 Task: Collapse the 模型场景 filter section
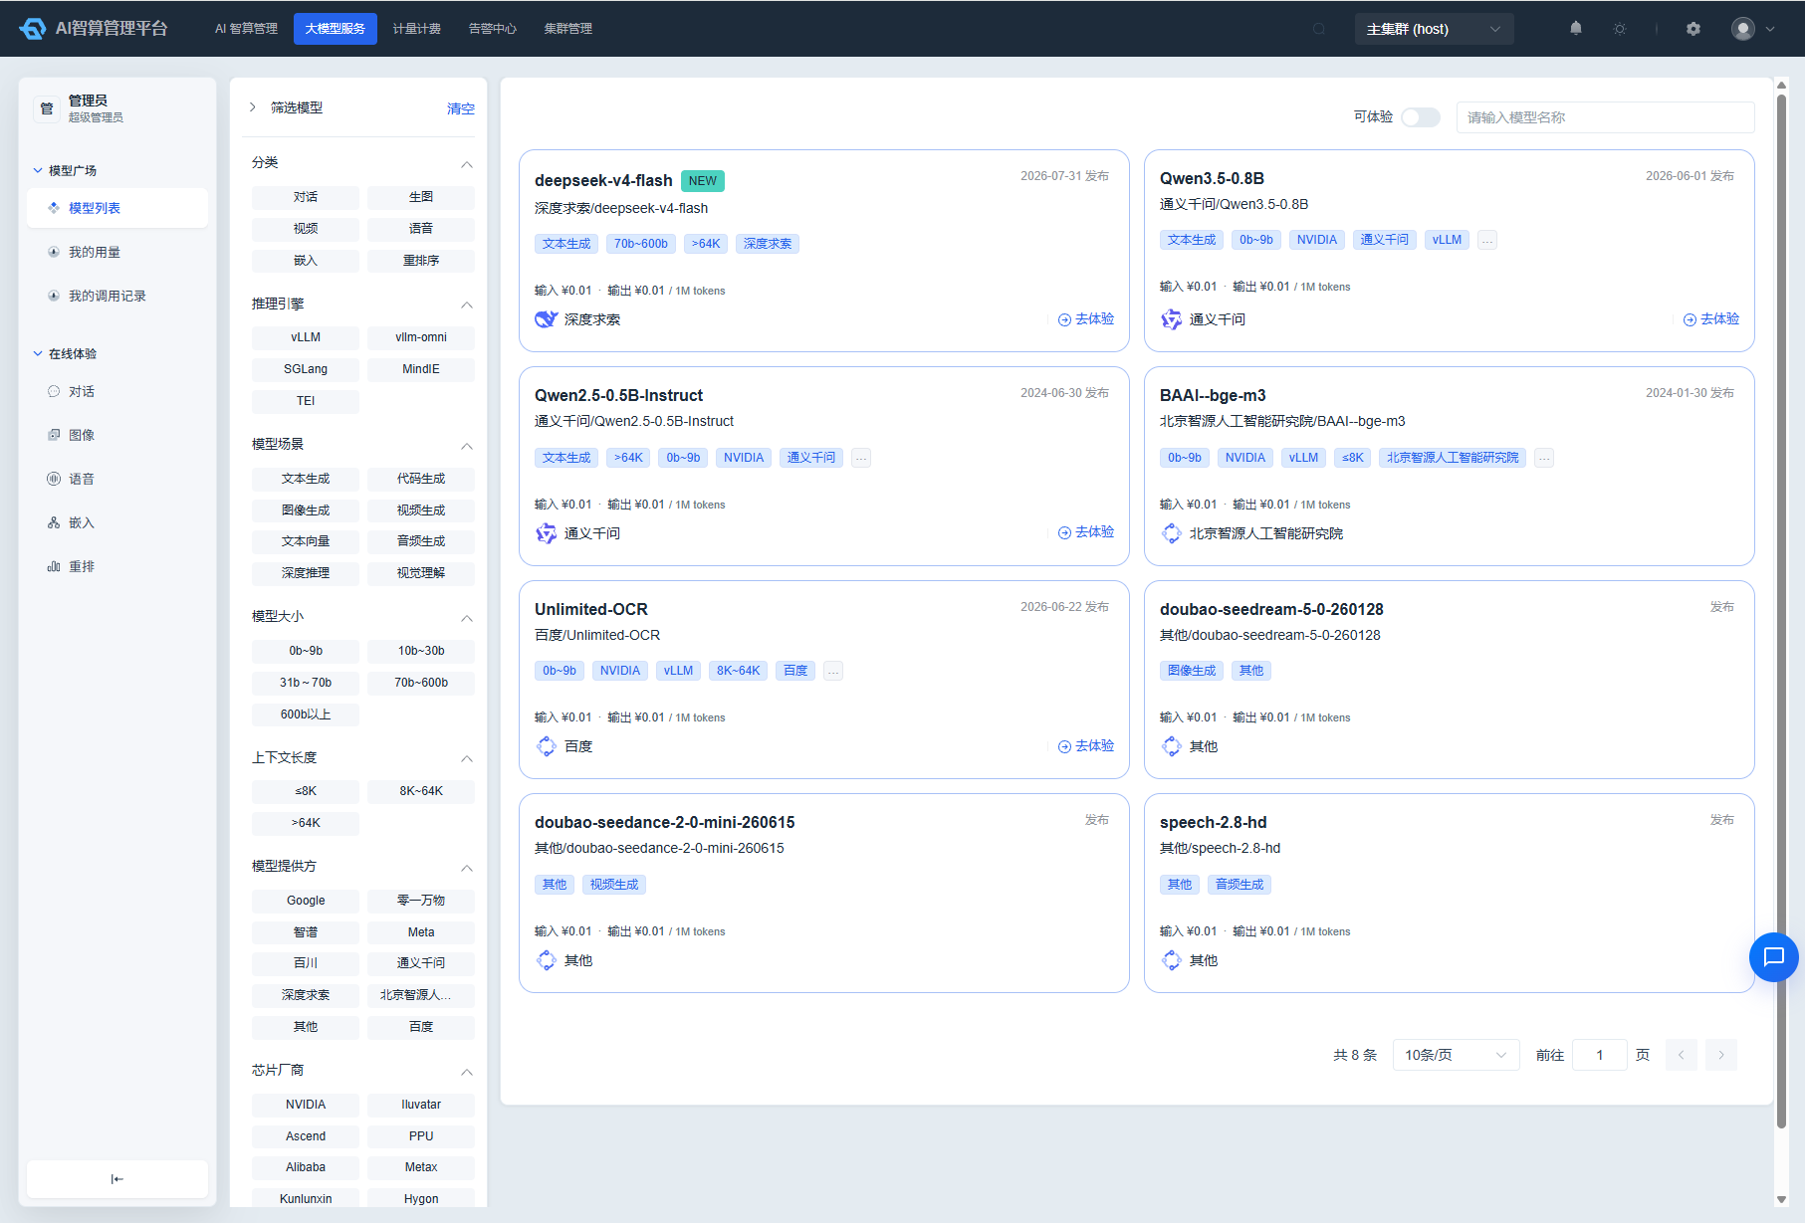click(x=467, y=446)
